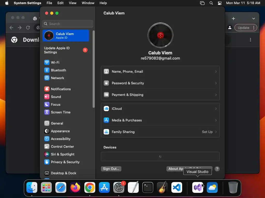Viewport: 265px width, 198px height.
Task: Open Media & Purchases row
Action: tap(160, 120)
